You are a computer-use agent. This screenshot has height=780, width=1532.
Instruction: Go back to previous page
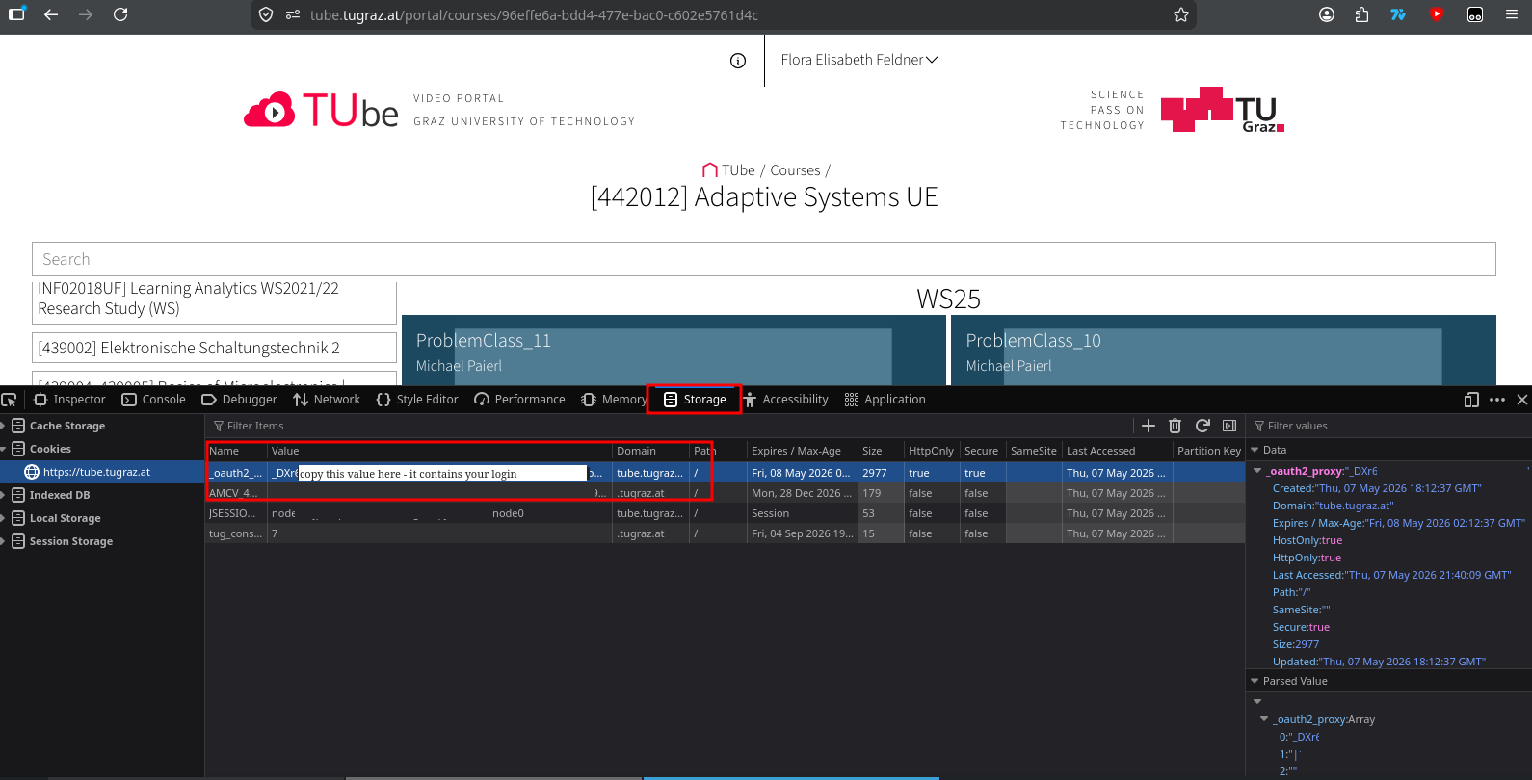51,14
